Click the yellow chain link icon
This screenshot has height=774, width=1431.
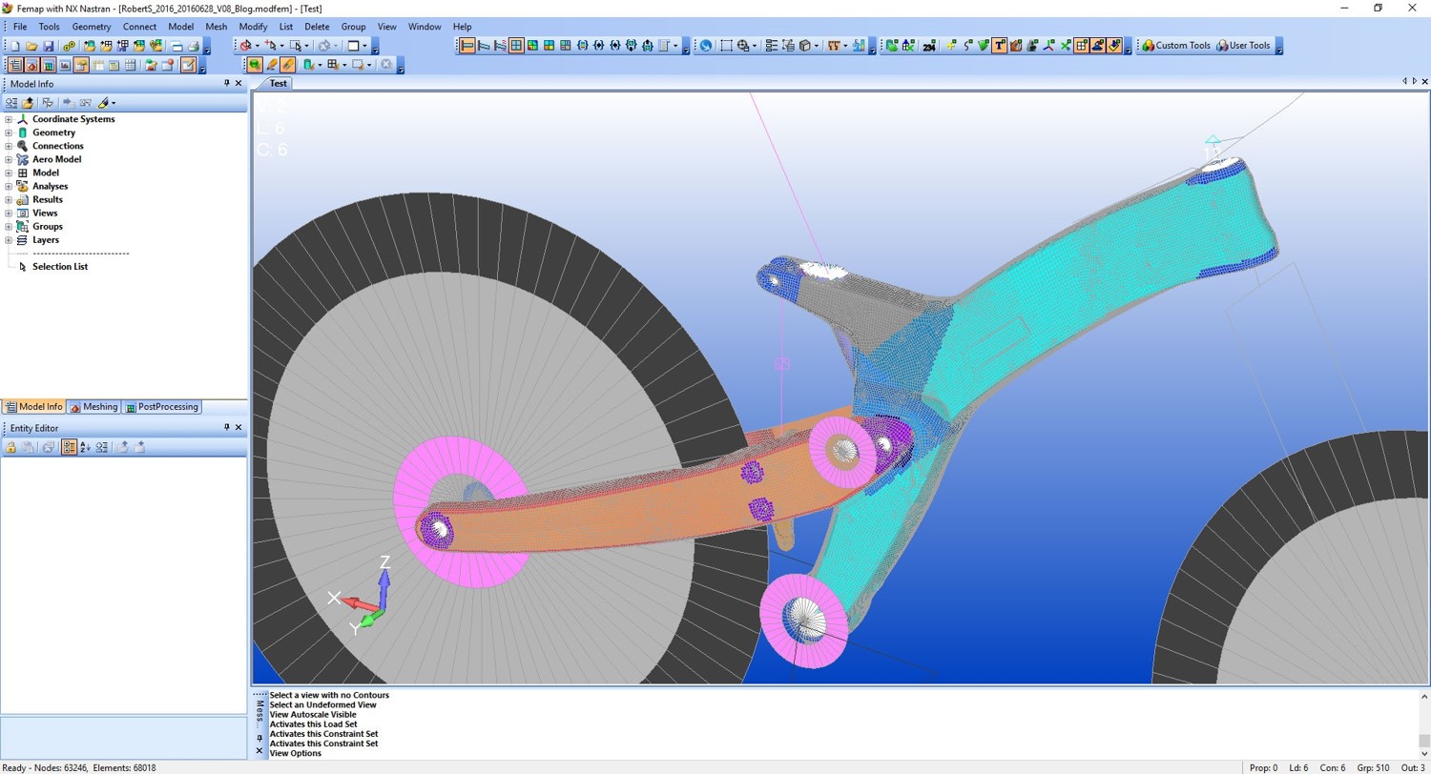click(69, 46)
